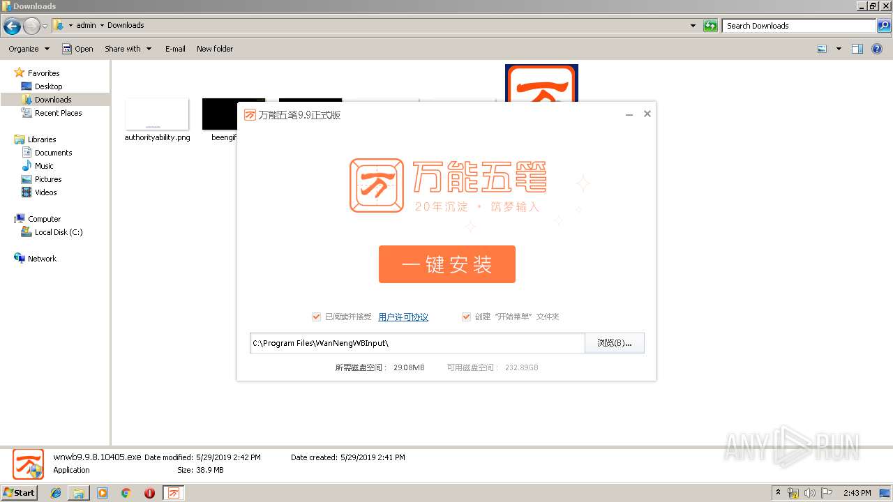Open Pictures library
893x502 pixels.
(x=48, y=179)
